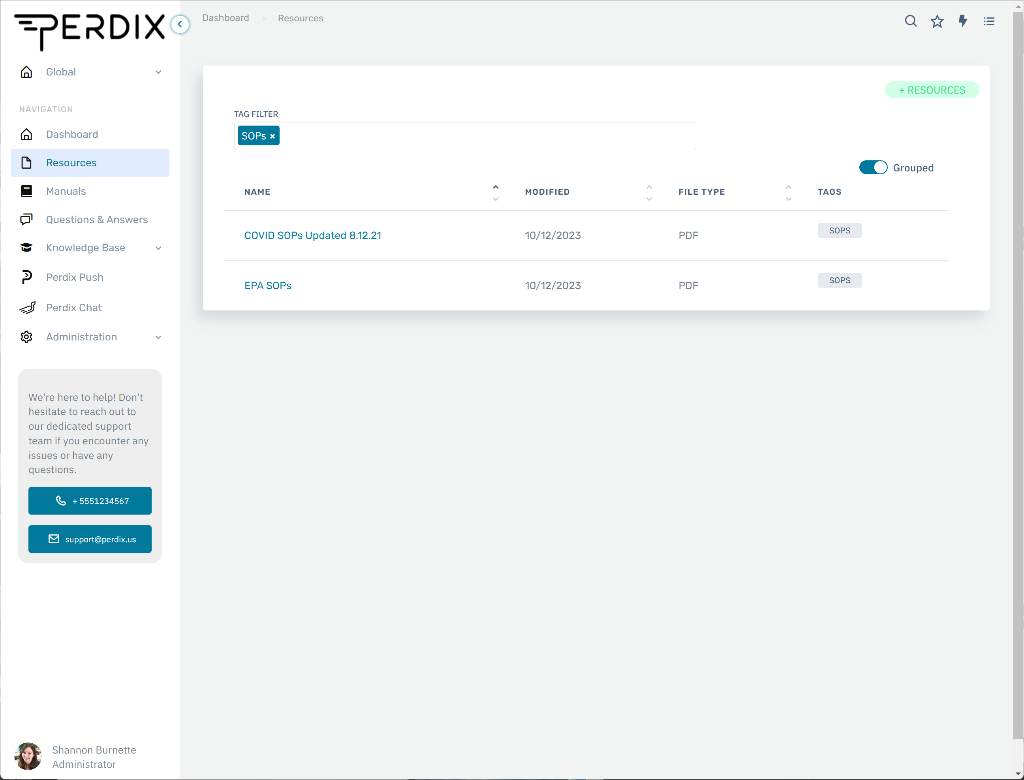Go to Questions & Answers

click(90, 219)
